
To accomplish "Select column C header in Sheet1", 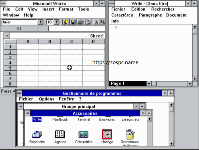I will (x=72, y=42).
